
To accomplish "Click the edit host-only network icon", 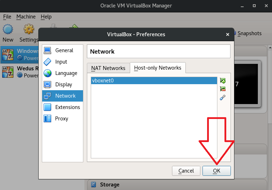I will pyautogui.click(x=223, y=98).
